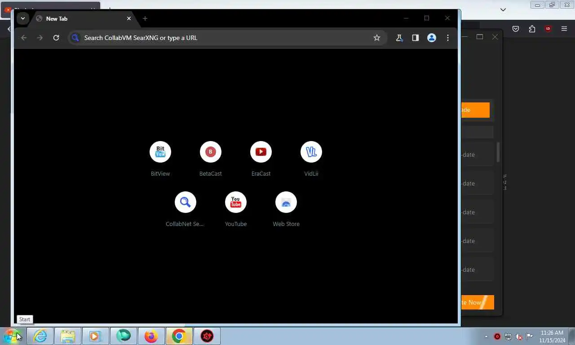
Task: Click the orange Now button in background window
Action: coord(478,302)
